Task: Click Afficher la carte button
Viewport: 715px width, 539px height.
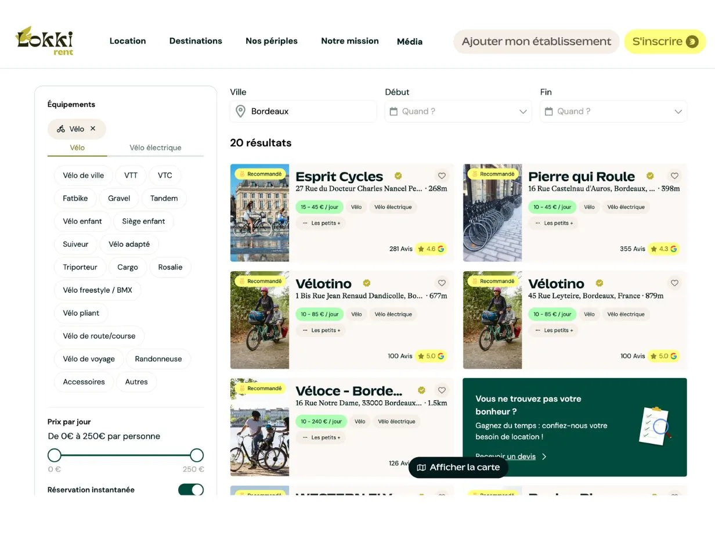Action: 458,468
